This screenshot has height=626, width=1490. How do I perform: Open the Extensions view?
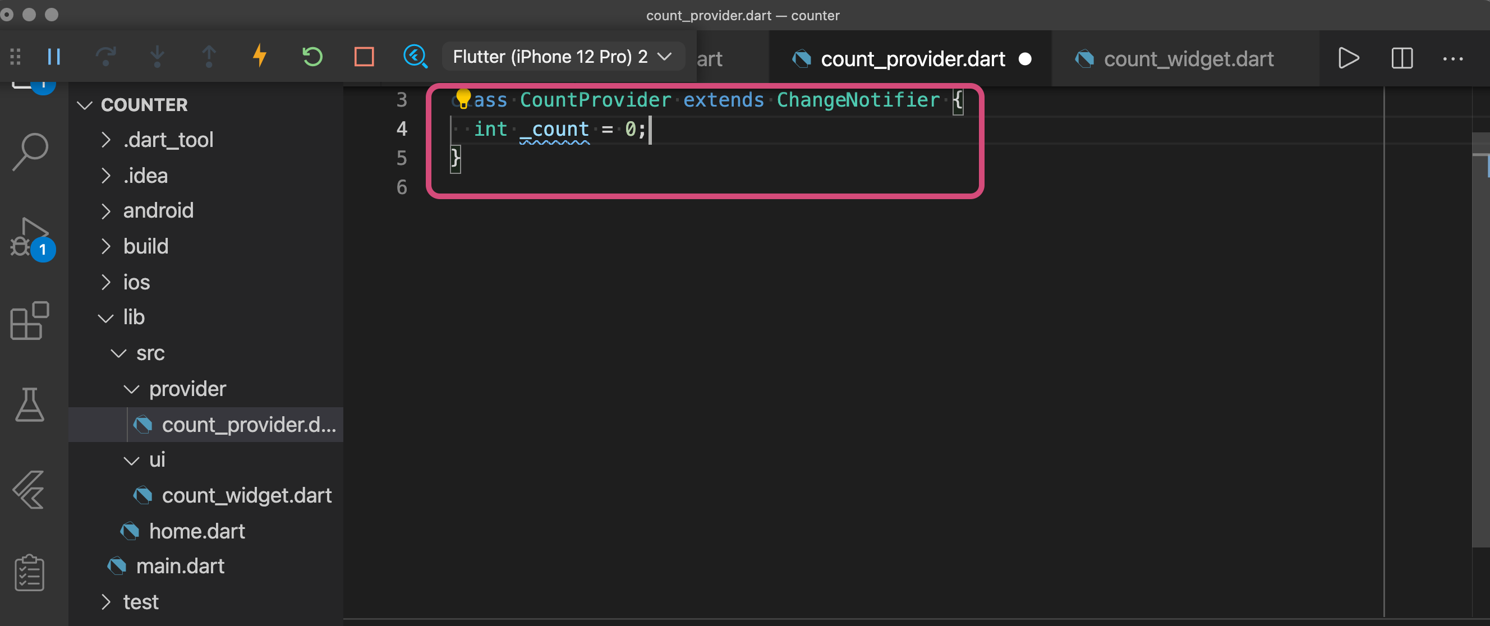[30, 320]
